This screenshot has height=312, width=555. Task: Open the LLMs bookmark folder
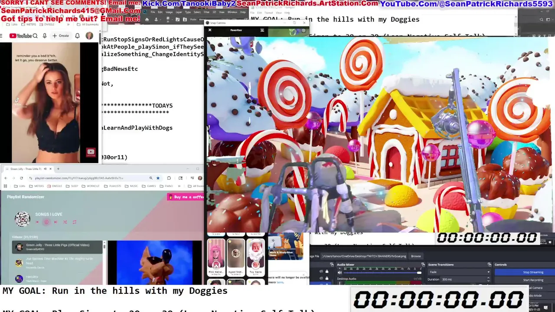[x=20, y=186]
